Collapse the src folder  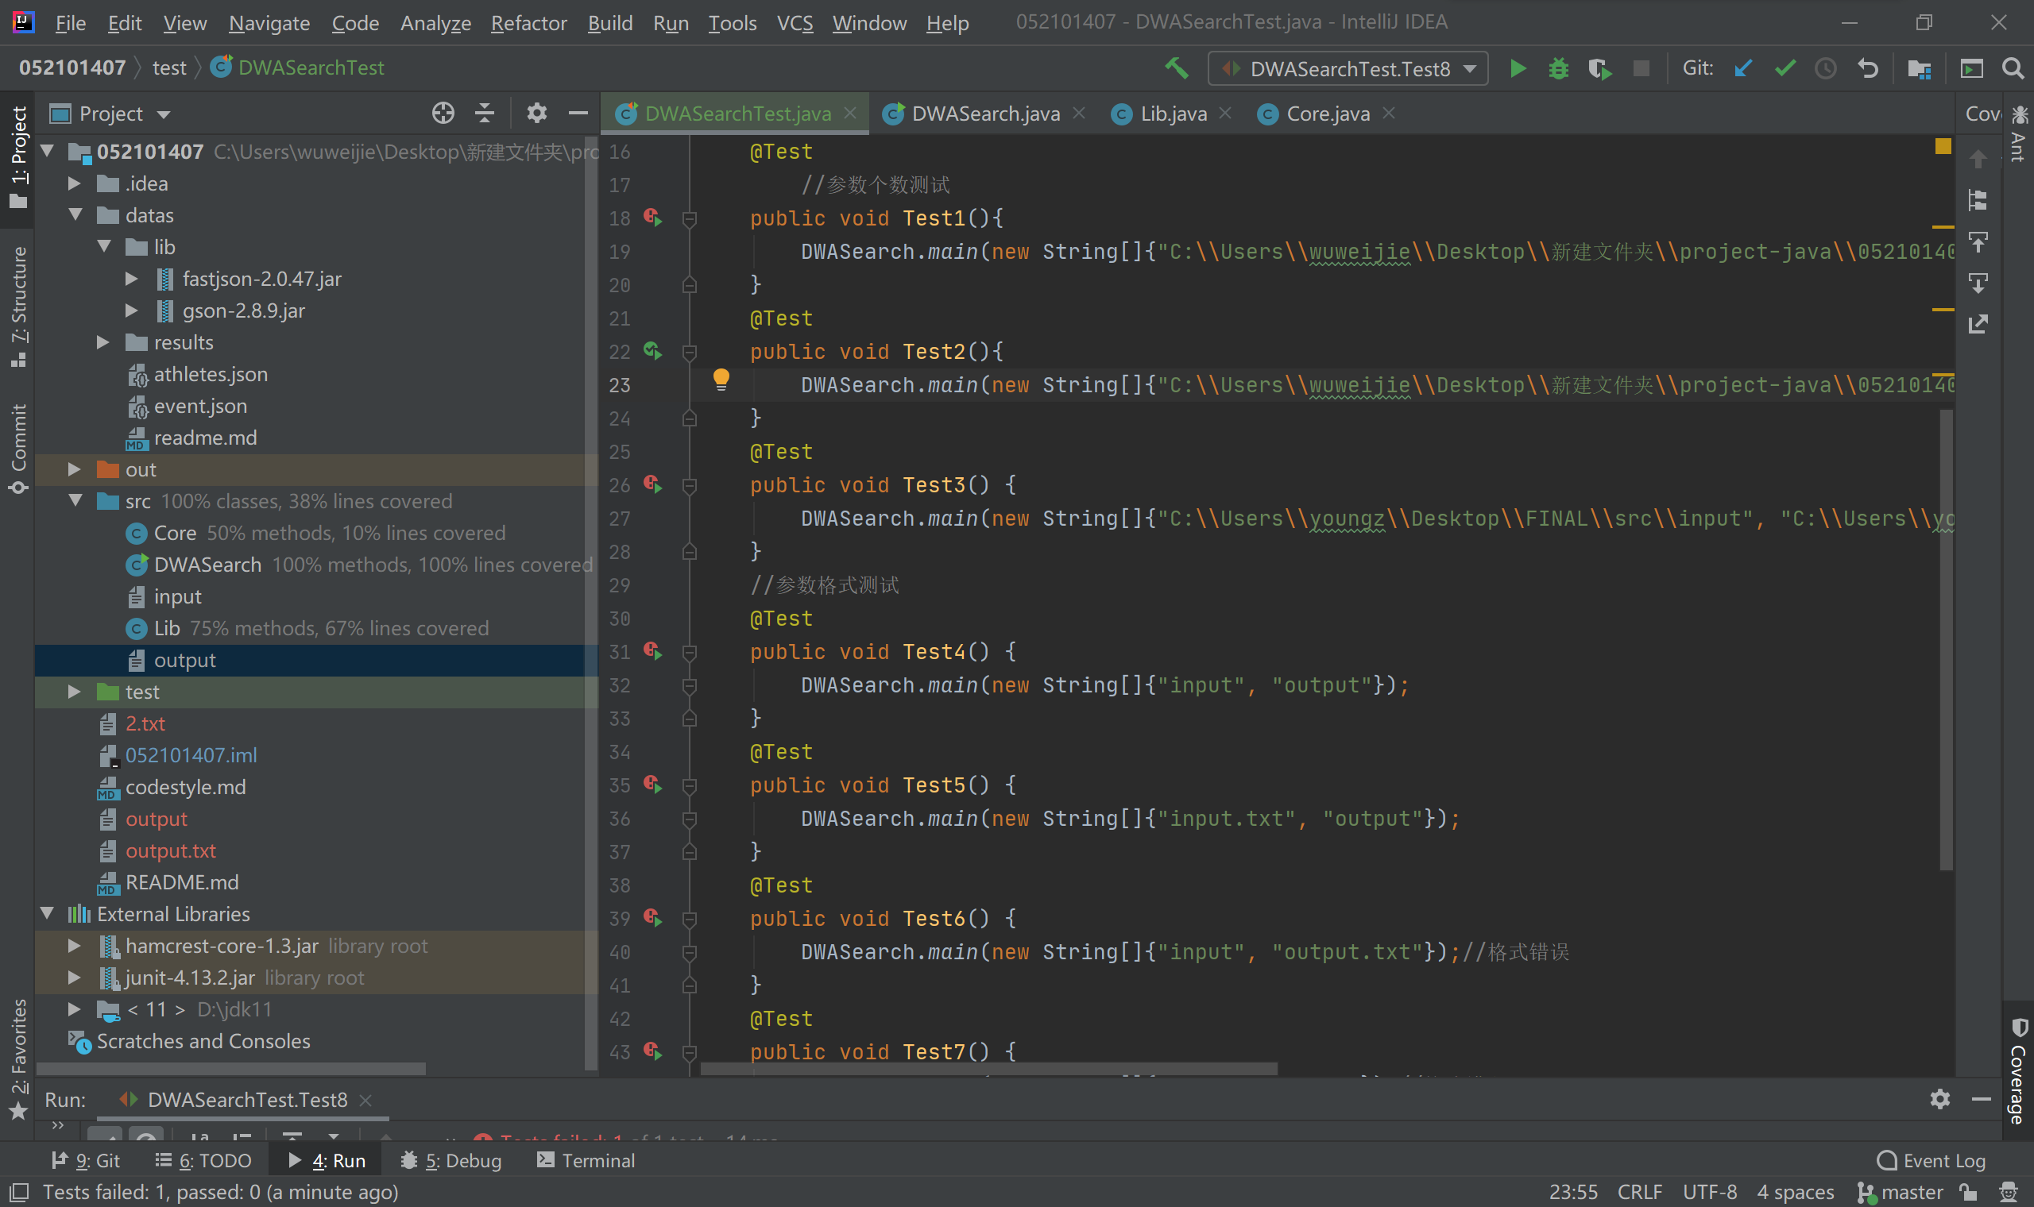[x=75, y=500]
